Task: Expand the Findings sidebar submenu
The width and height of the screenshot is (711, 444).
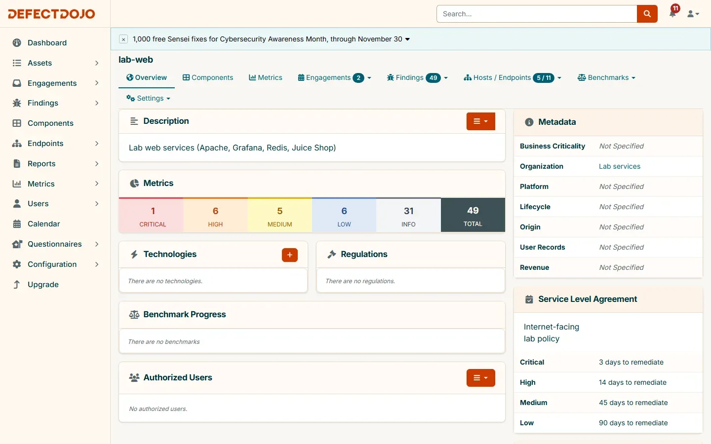Action: [97, 103]
